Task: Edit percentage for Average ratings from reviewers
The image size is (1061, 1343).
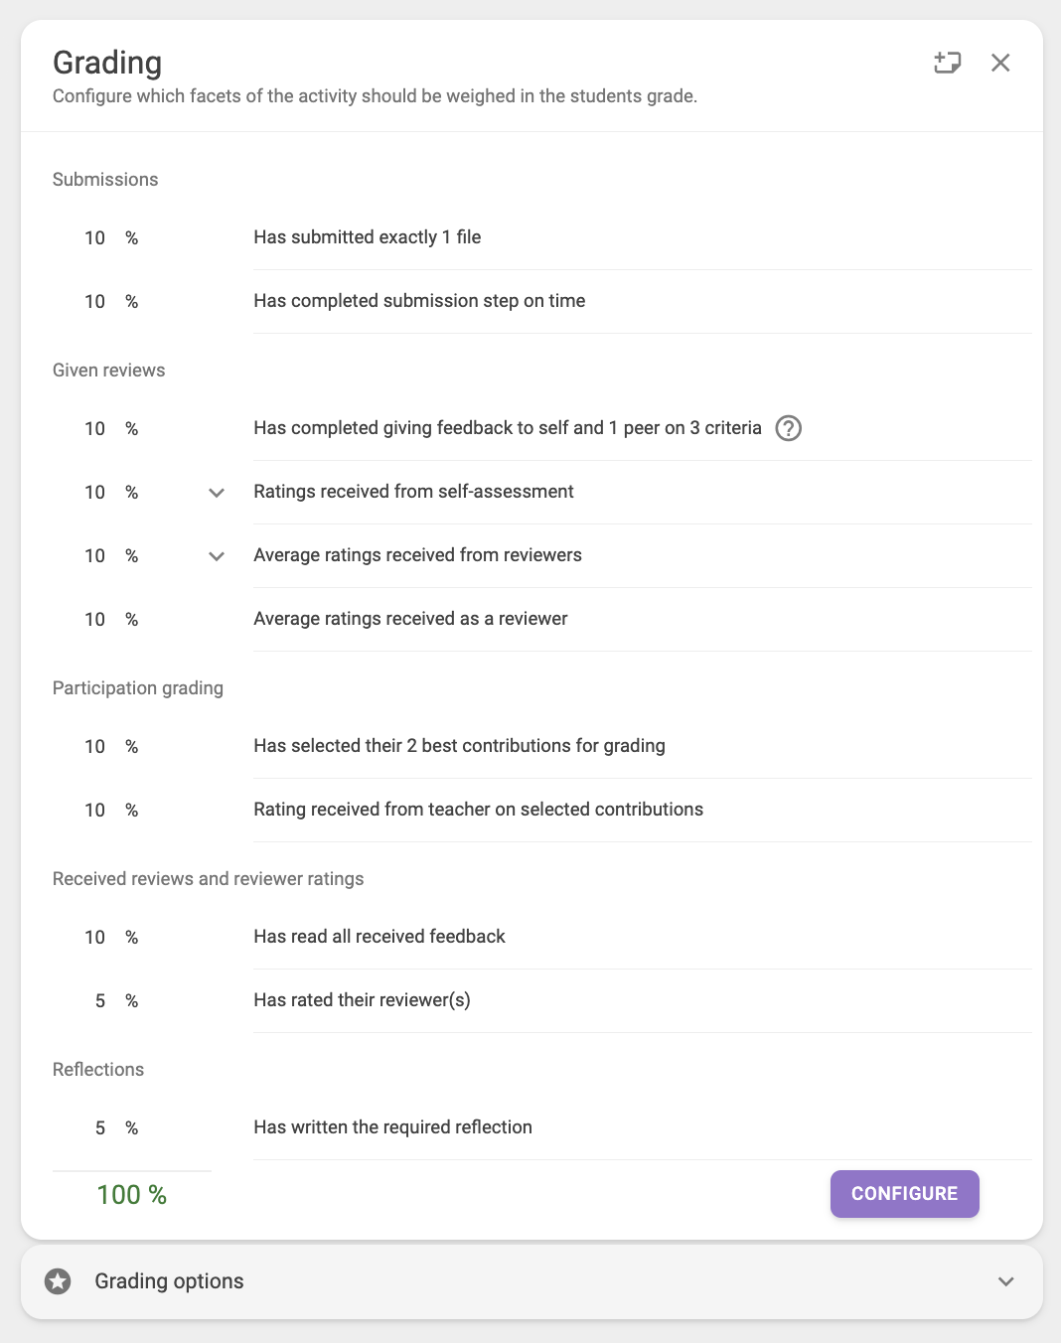Action: point(95,556)
